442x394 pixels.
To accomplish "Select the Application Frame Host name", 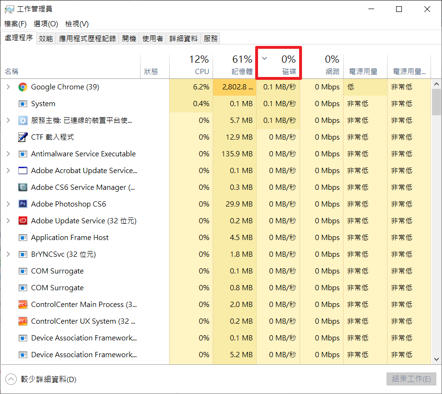I will click(x=70, y=238).
